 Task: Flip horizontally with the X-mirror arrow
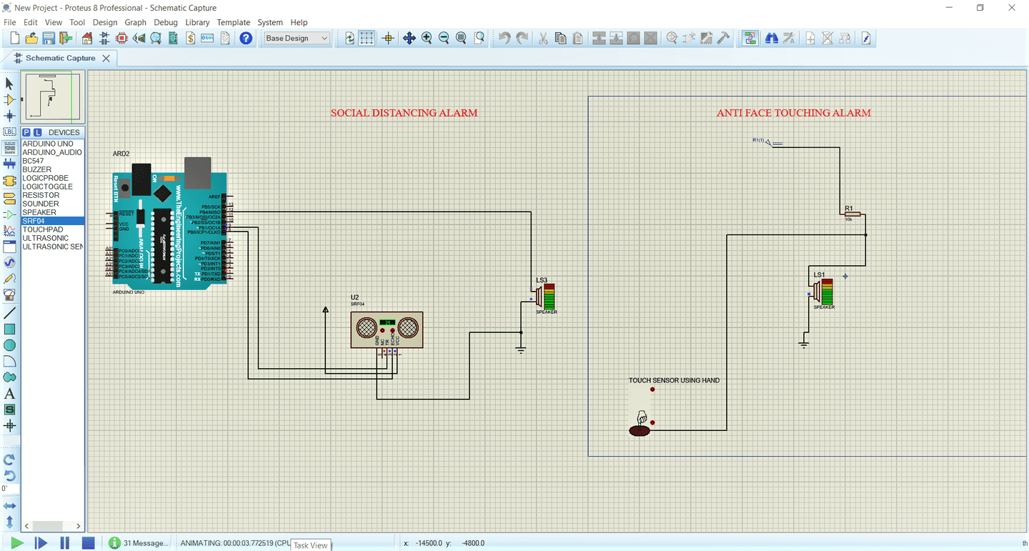click(x=10, y=506)
